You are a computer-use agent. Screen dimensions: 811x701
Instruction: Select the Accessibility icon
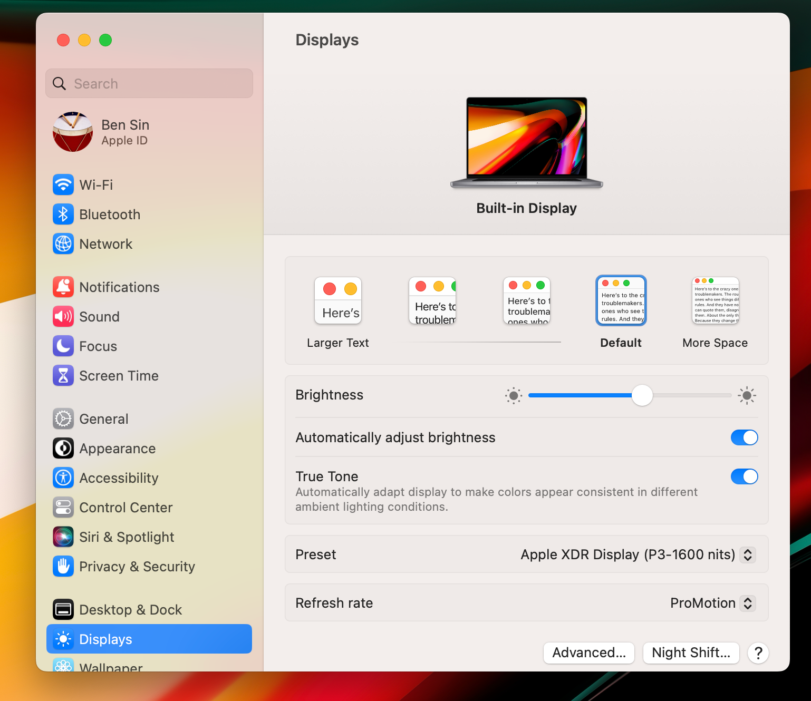pyautogui.click(x=63, y=478)
